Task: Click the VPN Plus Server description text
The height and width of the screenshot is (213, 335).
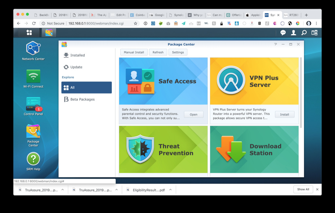Action: coord(241,114)
